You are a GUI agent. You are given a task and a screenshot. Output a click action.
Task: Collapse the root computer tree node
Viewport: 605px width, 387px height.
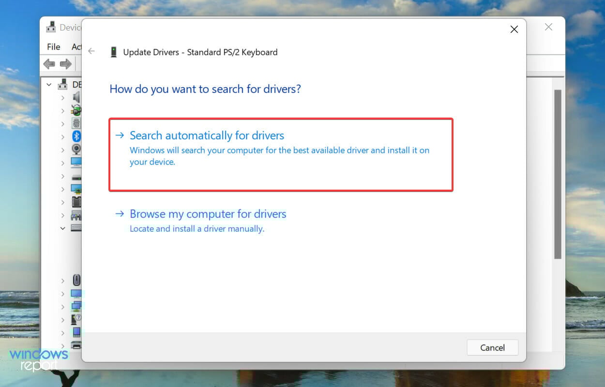tap(49, 85)
